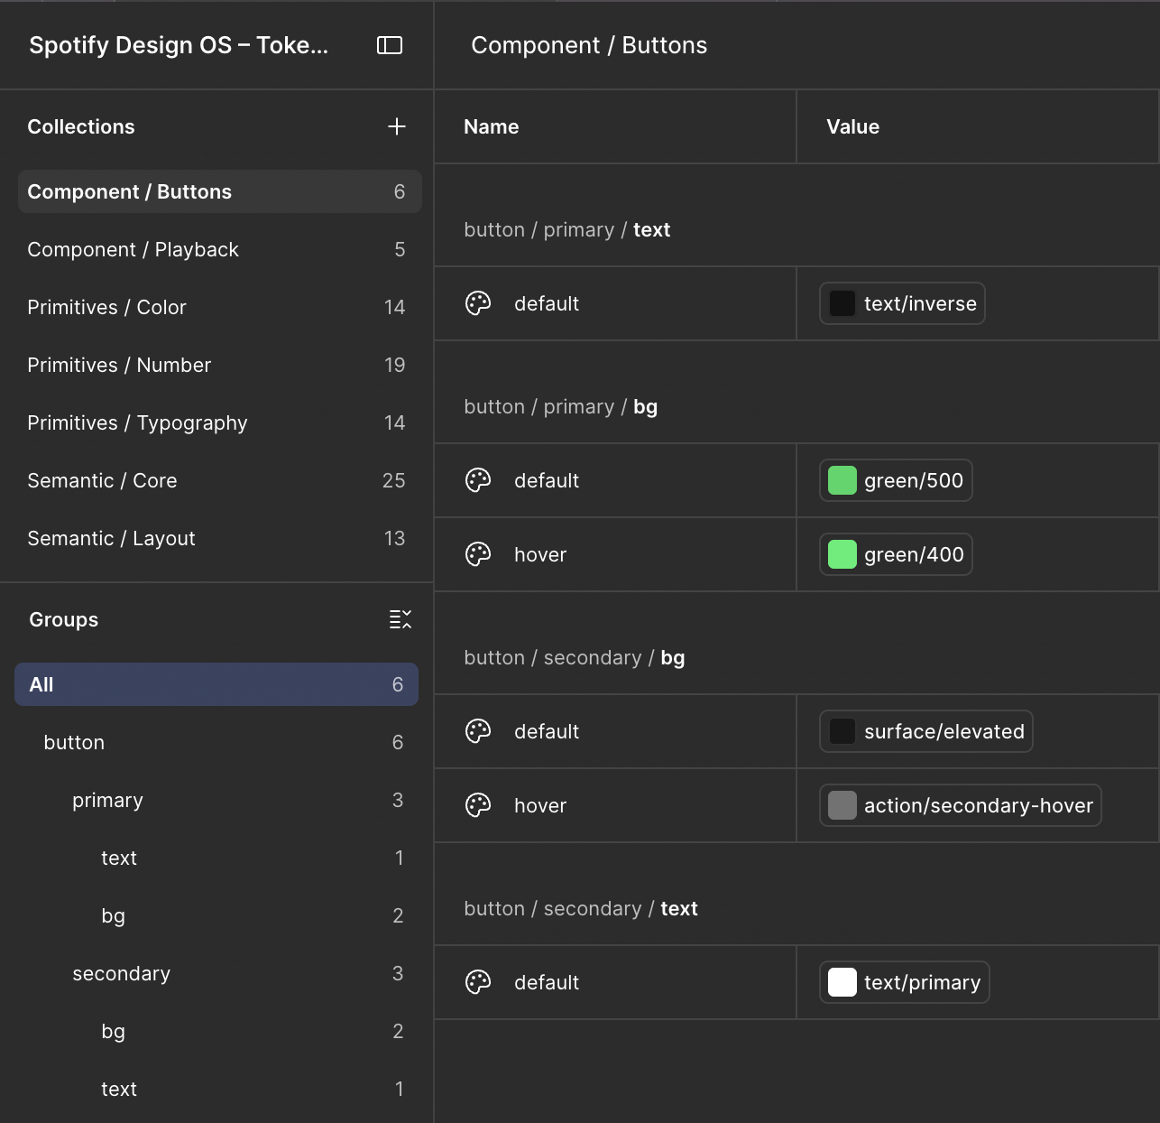This screenshot has width=1160, height=1123.
Task: Click the button / secondary / bg heading
Action: click(575, 657)
